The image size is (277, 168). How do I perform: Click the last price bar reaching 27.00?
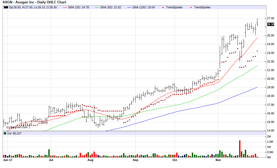click(257, 22)
